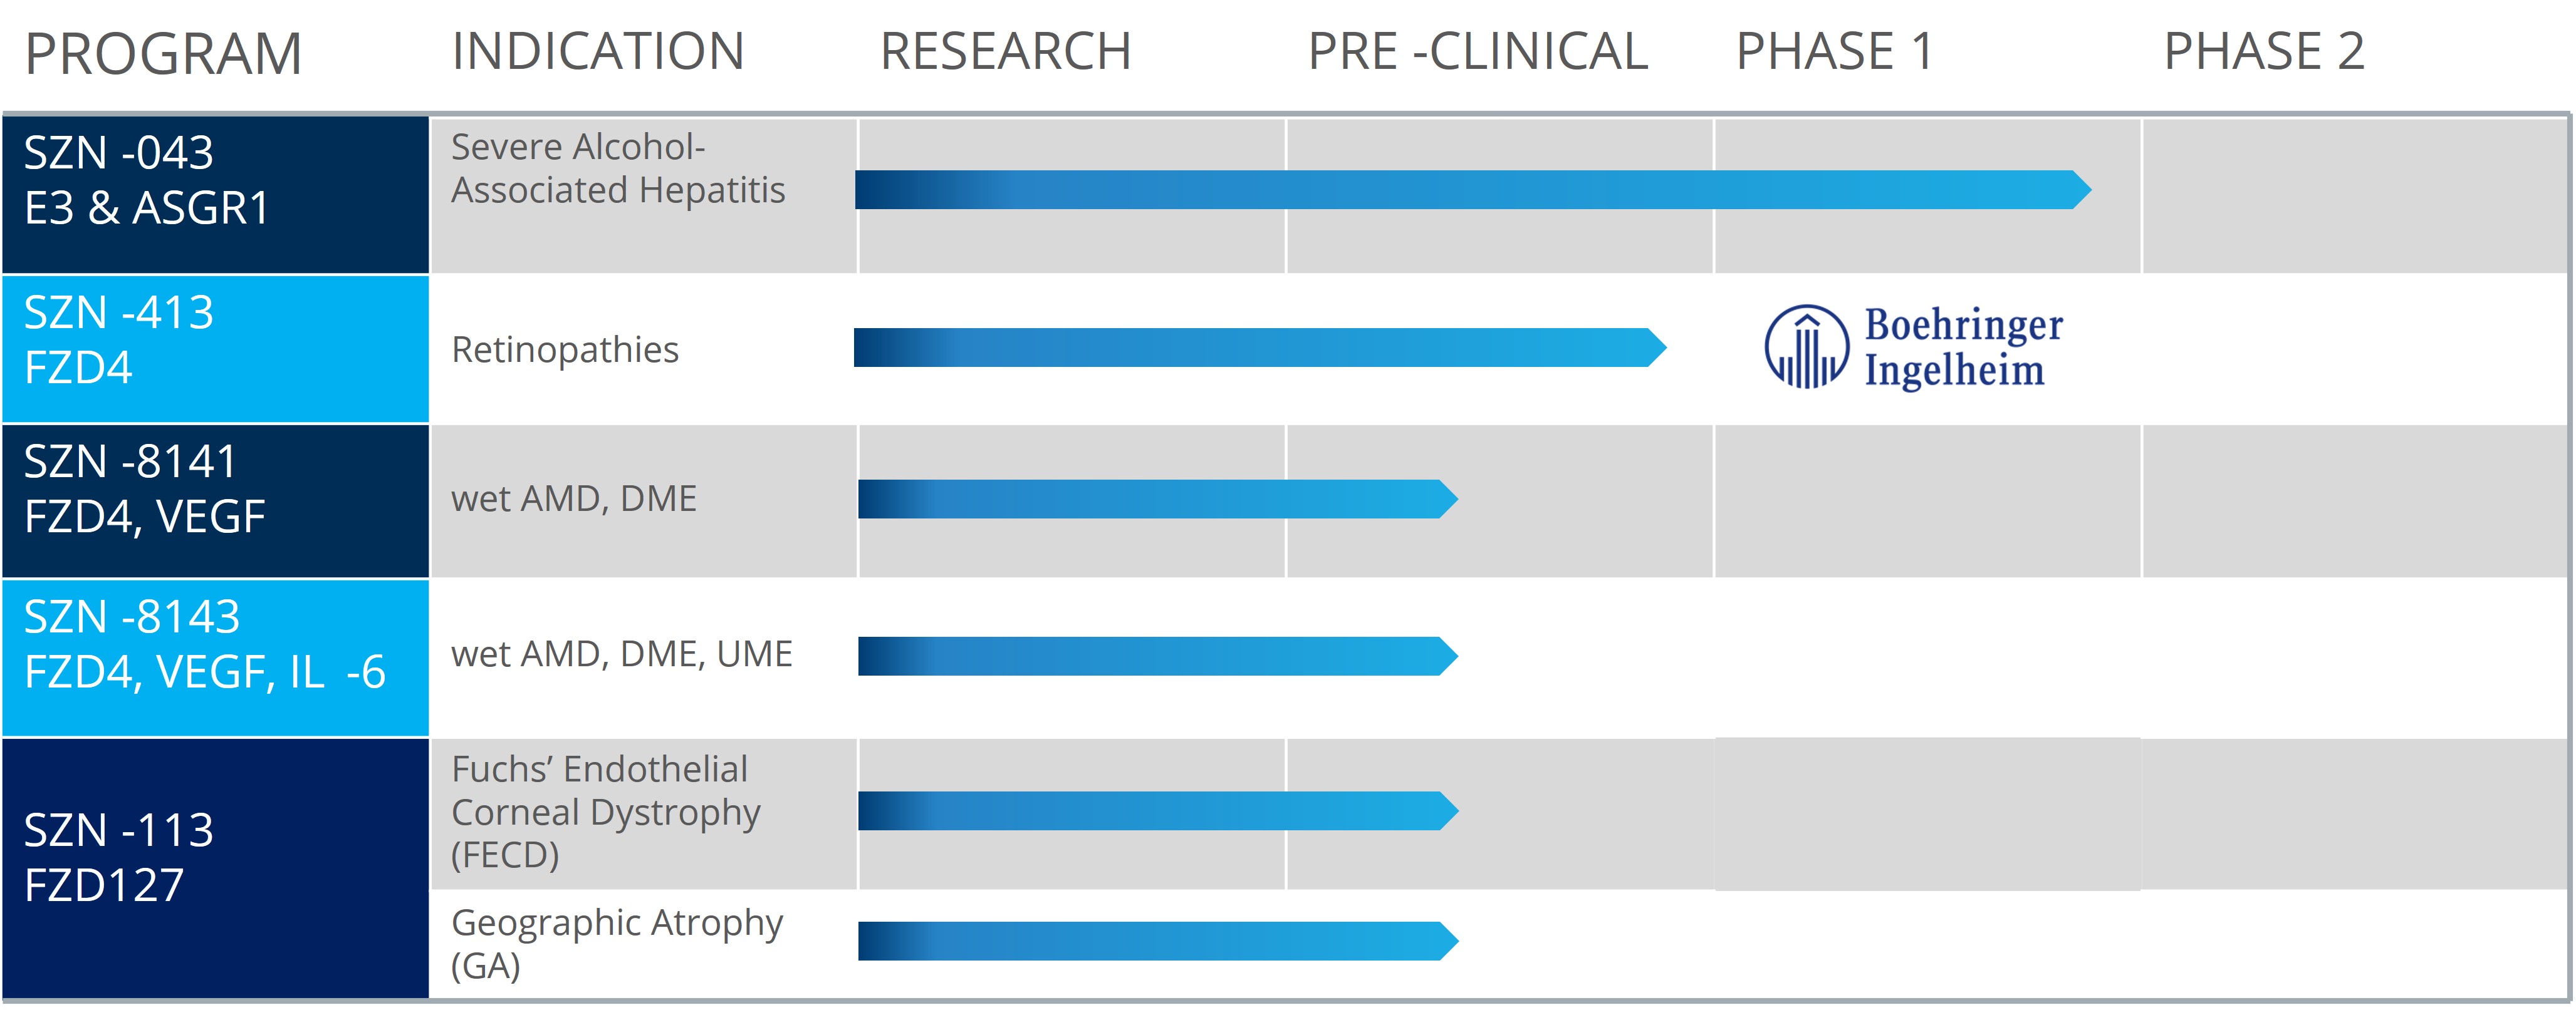Click the Boehringer Ingelheim company name text
2576x1010 pixels.
click(1962, 347)
